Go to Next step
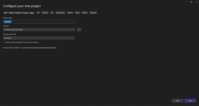Image resolution: width=199 pixels, height=106 pixels. [x=190, y=101]
